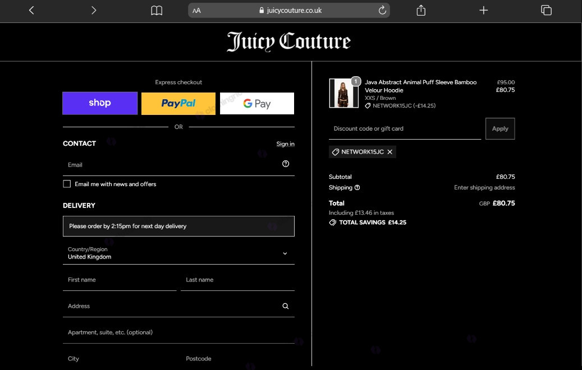The width and height of the screenshot is (582, 370).
Task: Pay with PayPal button
Action: point(178,104)
